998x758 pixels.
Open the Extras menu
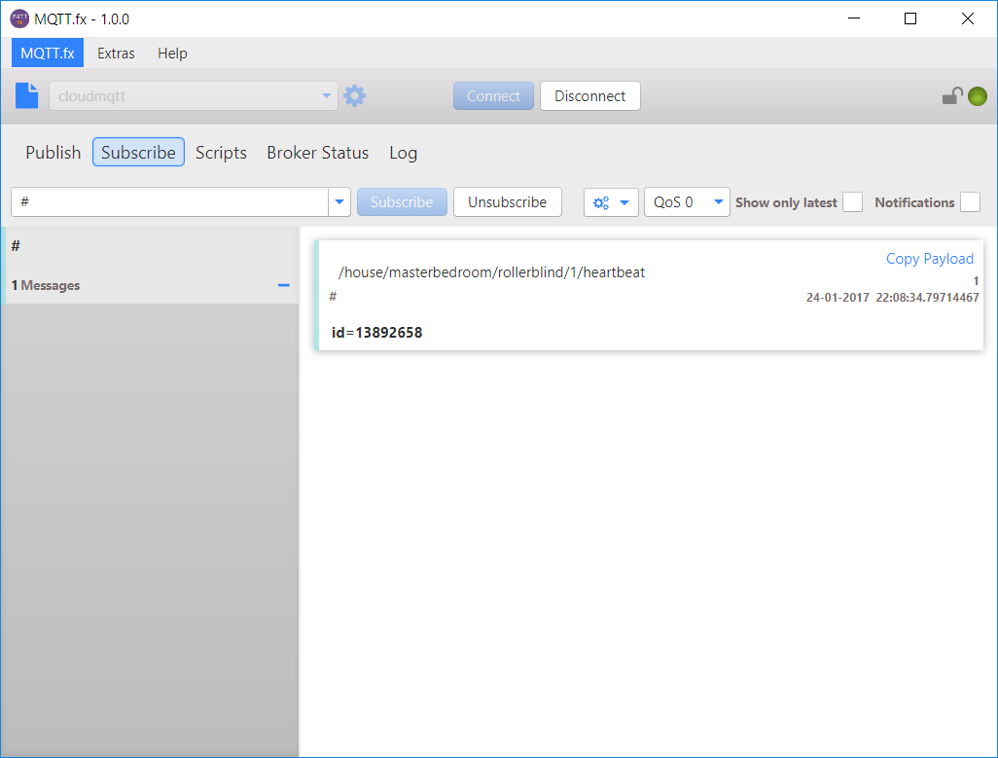pos(116,54)
